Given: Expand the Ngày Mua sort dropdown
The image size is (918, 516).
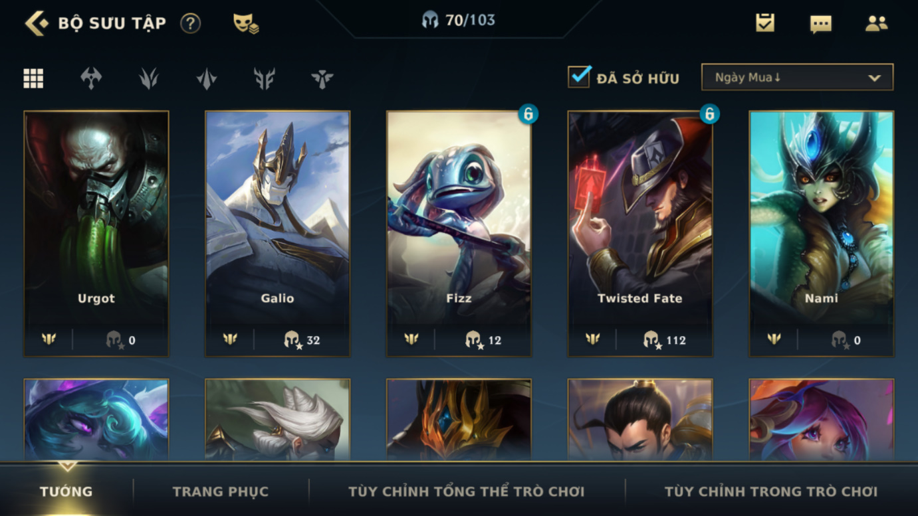Looking at the screenshot, I should (797, 78).
